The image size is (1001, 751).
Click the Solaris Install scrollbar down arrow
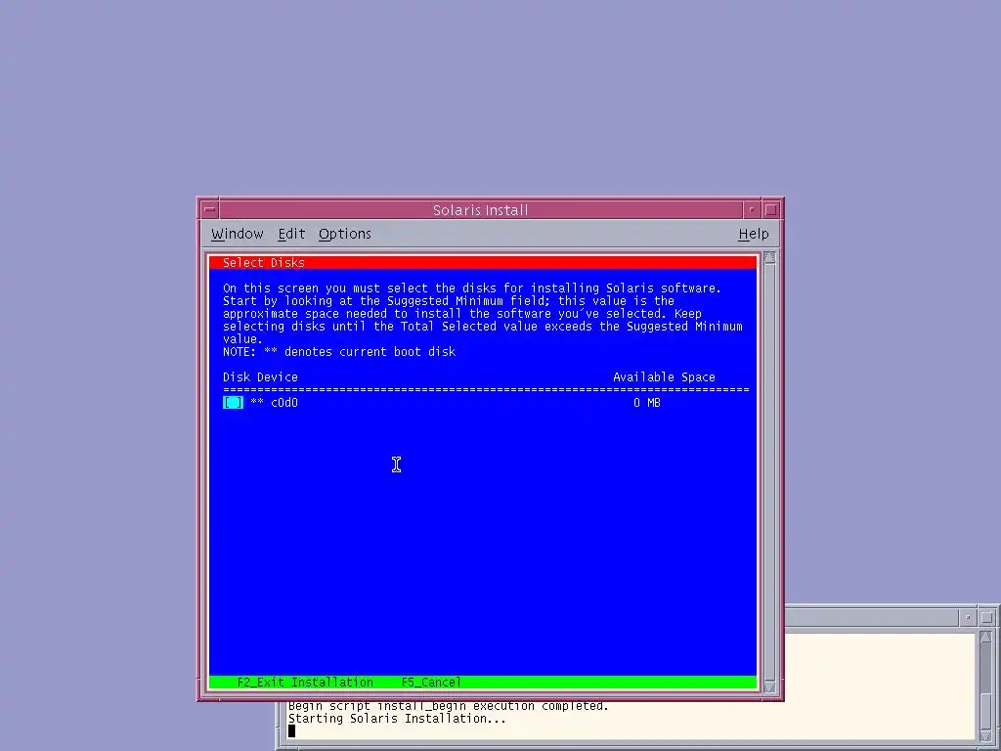coord(769,687)
